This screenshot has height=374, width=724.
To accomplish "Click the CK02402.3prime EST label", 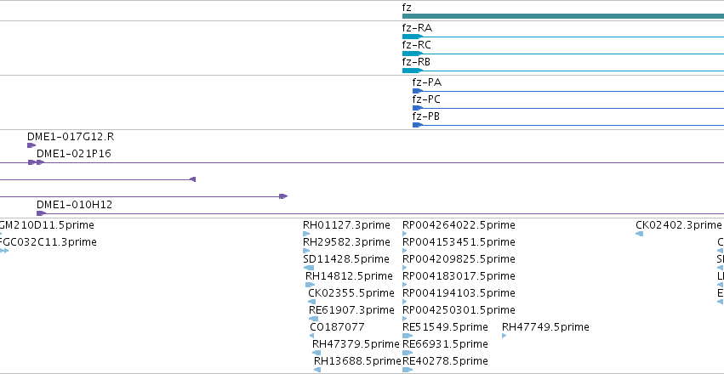I will pyautogui.click(x=678, y=225).
